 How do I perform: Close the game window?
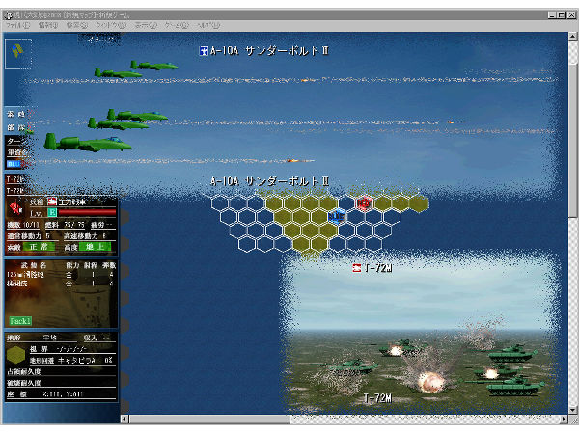point(571,15)
